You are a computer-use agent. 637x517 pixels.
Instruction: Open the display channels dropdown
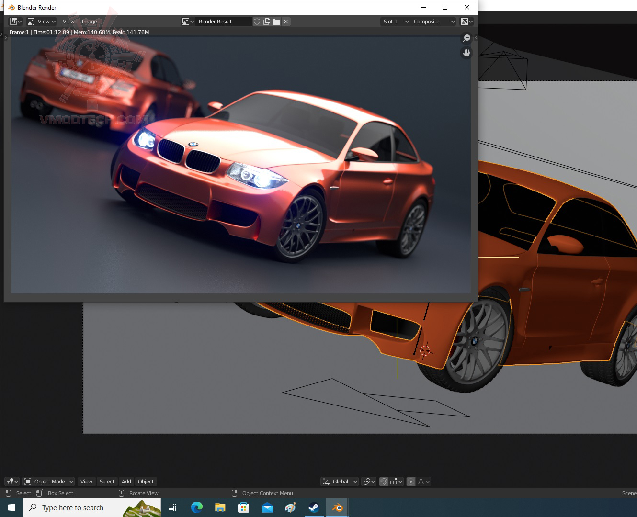466,22
